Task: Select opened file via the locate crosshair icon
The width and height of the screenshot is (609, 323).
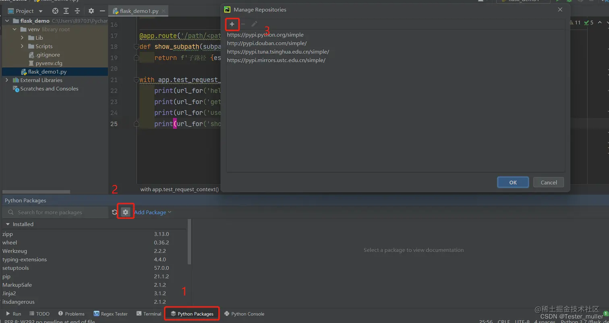Action: pyautogui.click(x=55, y=11)
